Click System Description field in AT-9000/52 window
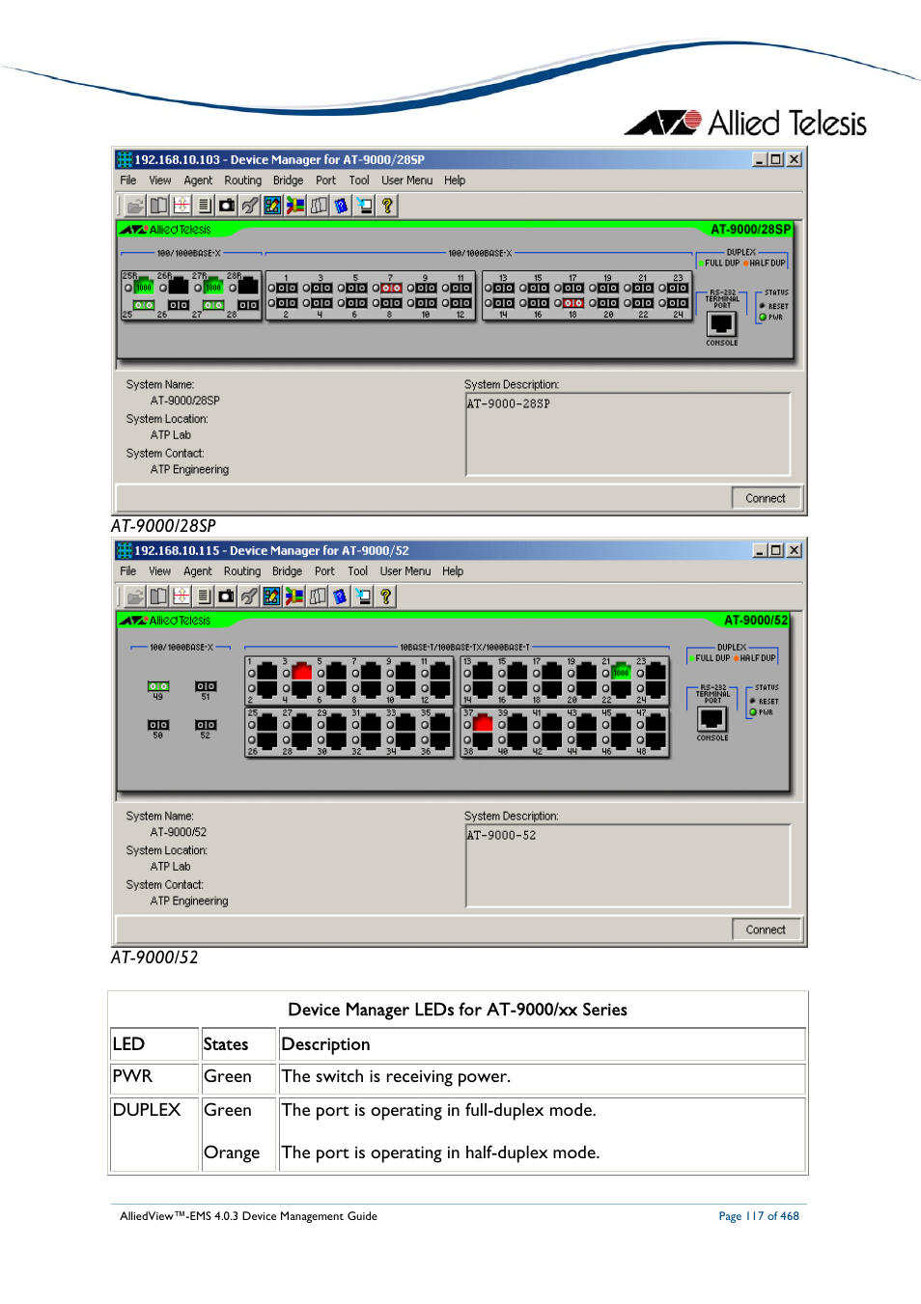The width and height of the screenshot is (921, 1304). (628, 866)
